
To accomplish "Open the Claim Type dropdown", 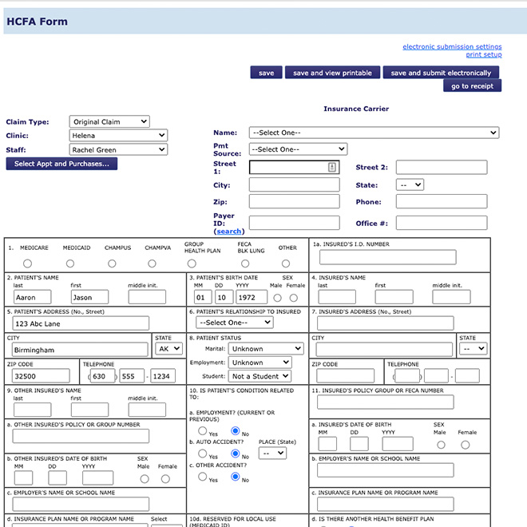I will pyautogui.click(x=109, y=121).
